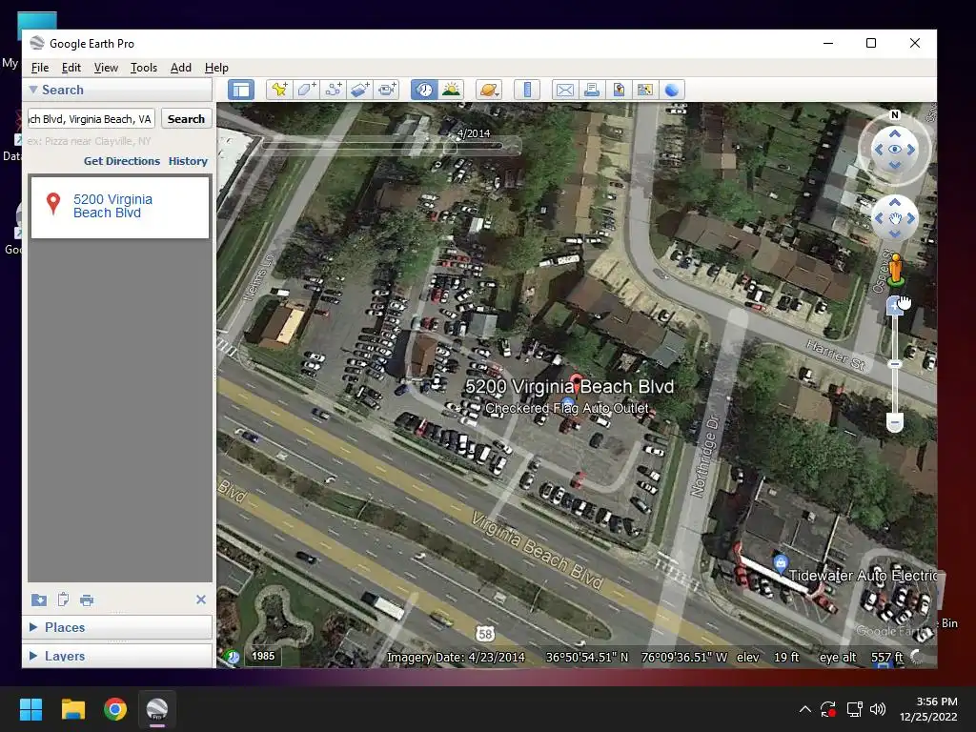Click the Imagery Date 4/23/2014 status text
The height and width of the screenshot is (732, 976).
click(x=456, y=658)
